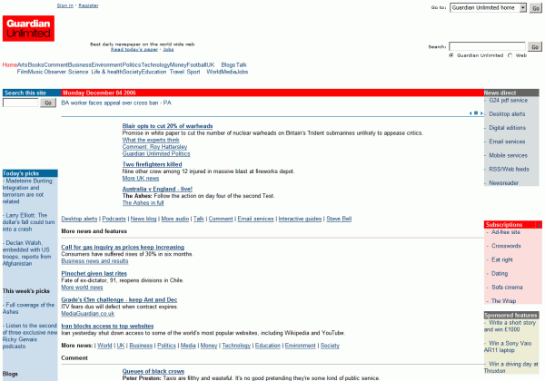
Task: Open 'Iran blocks access to top websites' story
Action: (107, 327)
